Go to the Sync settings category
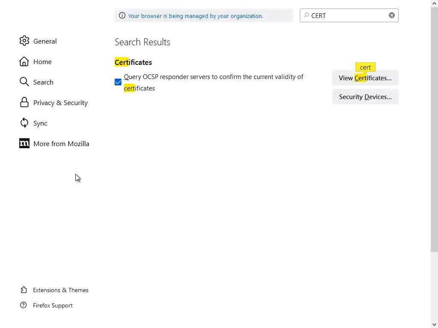This screenshot has width=438, height=328. click(x=40, y=123)
